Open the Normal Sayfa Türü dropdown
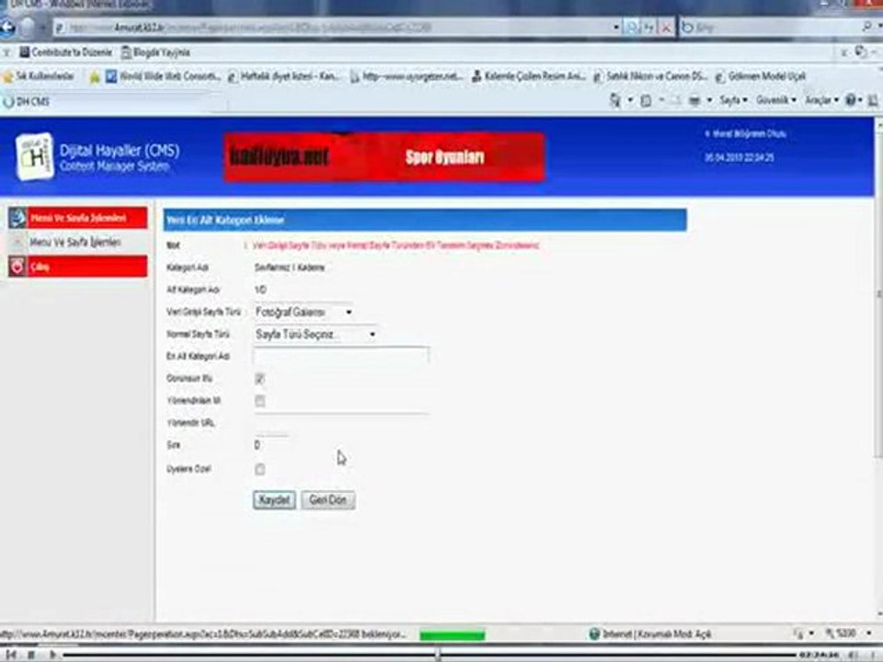 click(315, 335)
